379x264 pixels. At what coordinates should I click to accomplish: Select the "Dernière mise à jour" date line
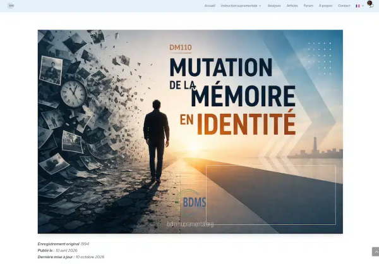pos(71,257)
